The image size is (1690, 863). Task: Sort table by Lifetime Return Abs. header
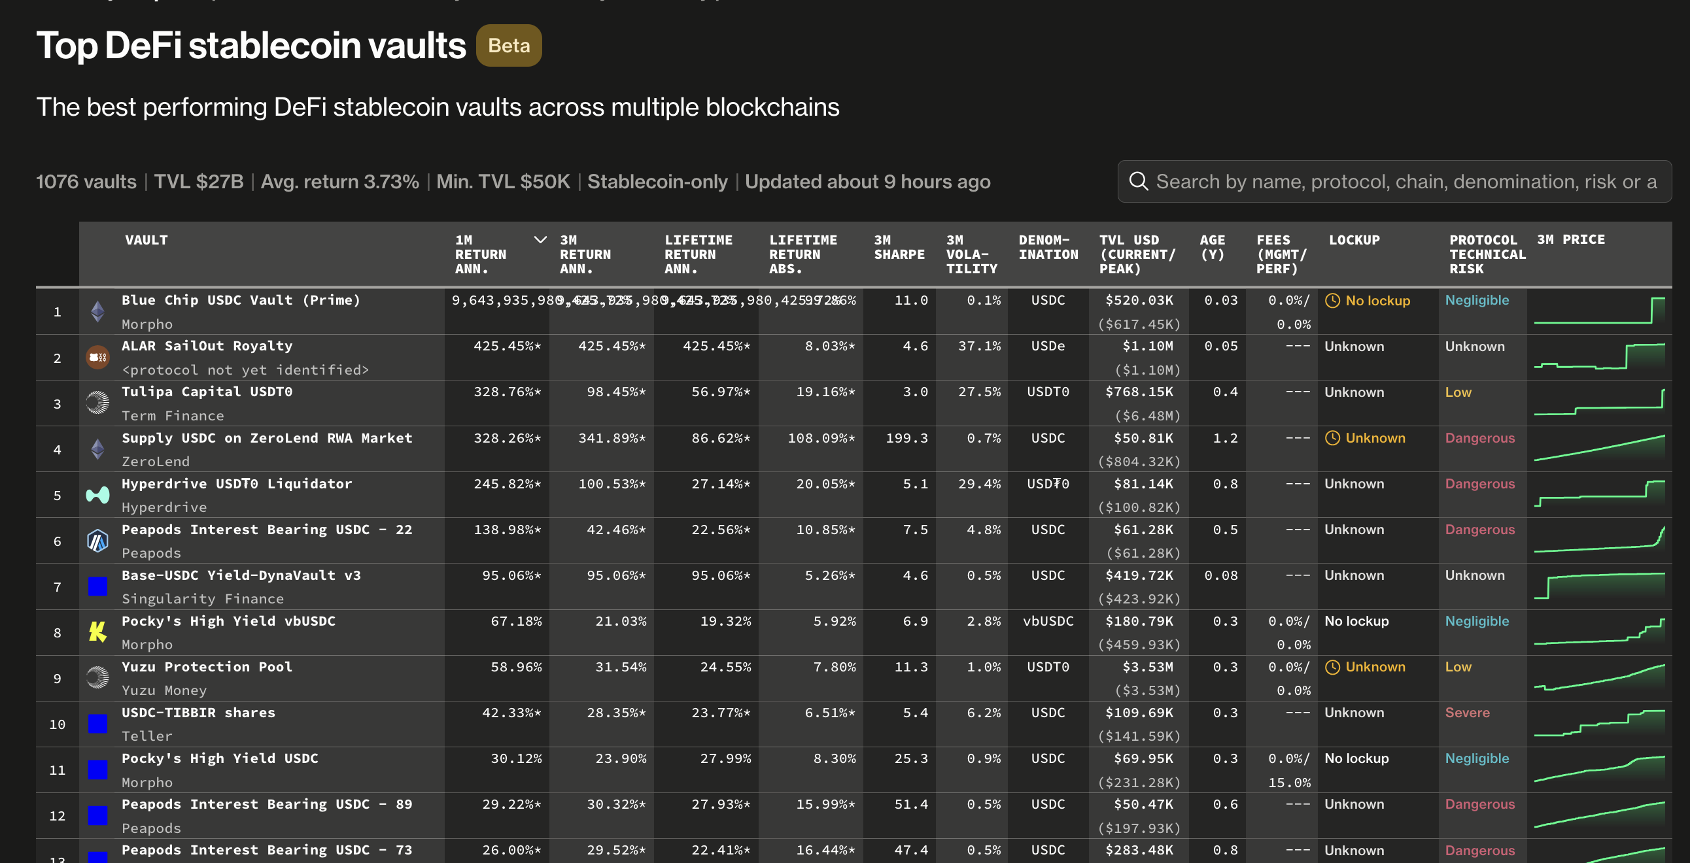pyautogui.click(x=802, y=254)
